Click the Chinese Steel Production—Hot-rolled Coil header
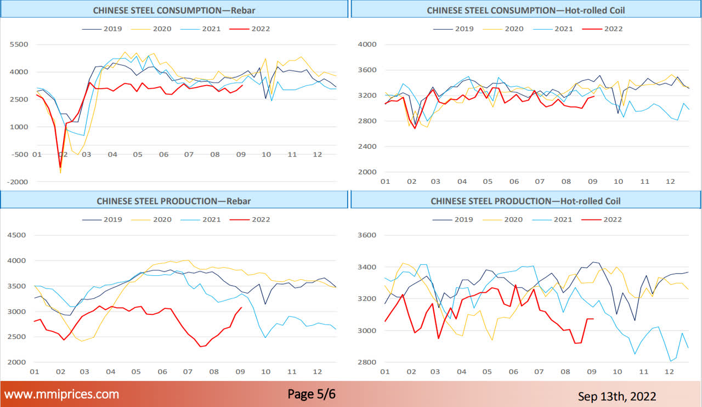Image resolution: width=702 pixels, height=407 pixels. [525, 201]
